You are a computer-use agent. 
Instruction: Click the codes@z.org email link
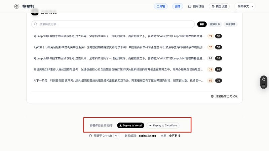147,136
